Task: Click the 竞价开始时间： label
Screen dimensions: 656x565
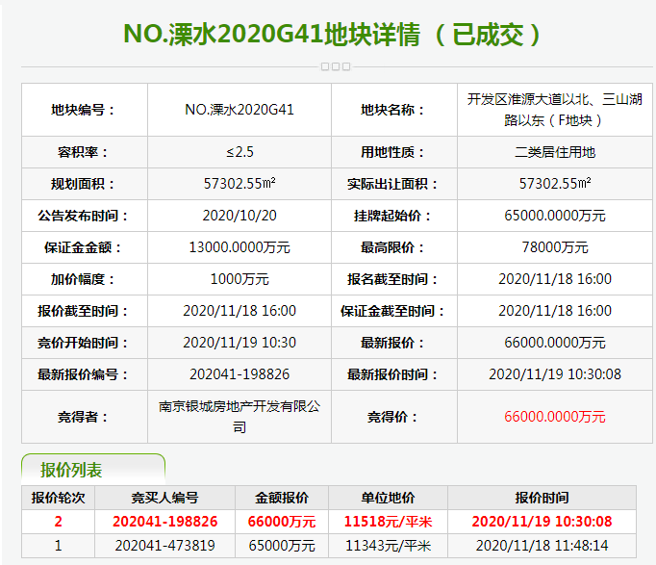Action: (83, 343)
